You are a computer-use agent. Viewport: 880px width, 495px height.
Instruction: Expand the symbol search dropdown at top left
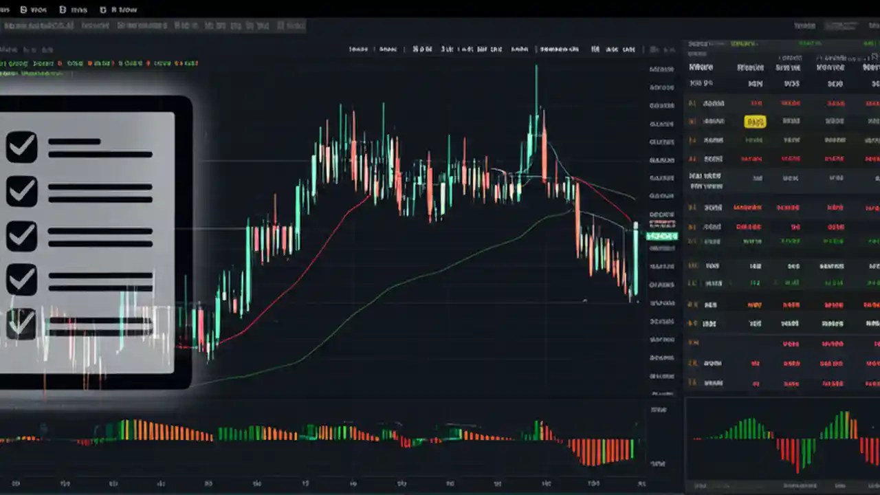tap(39, 25)
